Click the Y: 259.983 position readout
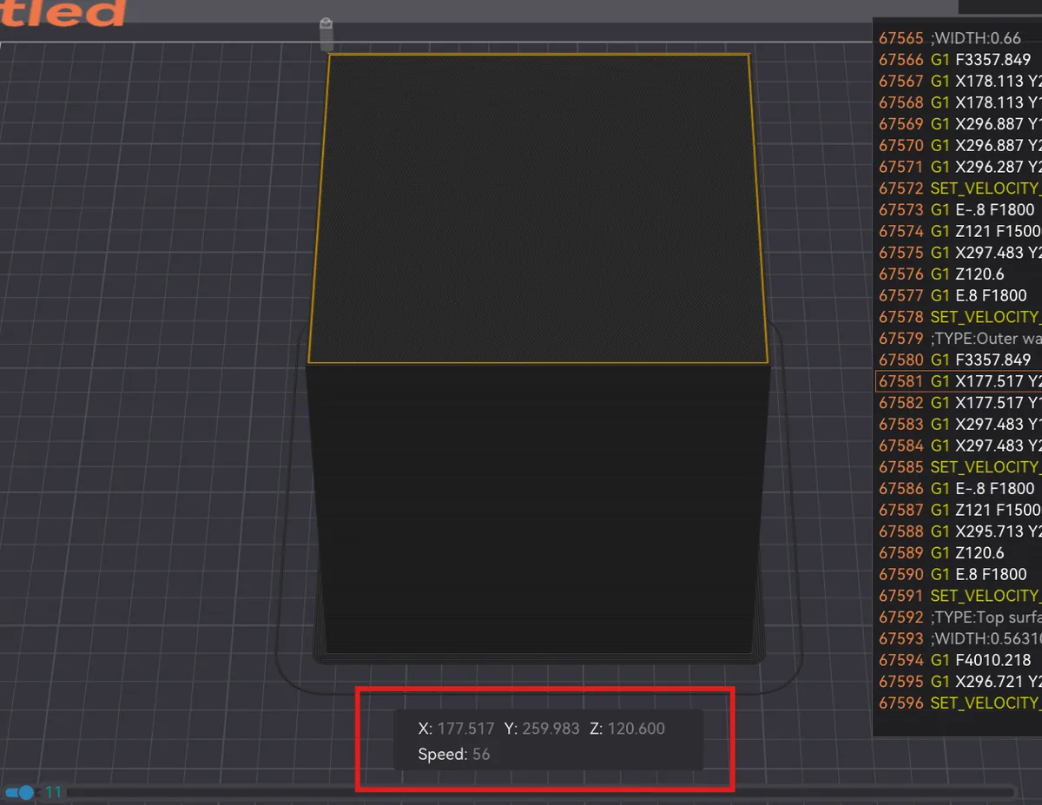The image size is (1042, 805). click(541, 729)
